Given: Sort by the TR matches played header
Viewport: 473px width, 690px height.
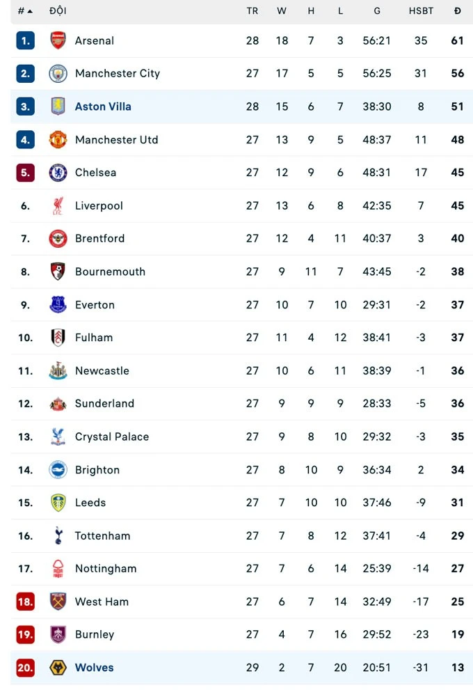Looking at the screenshot, I should (252, 11).
